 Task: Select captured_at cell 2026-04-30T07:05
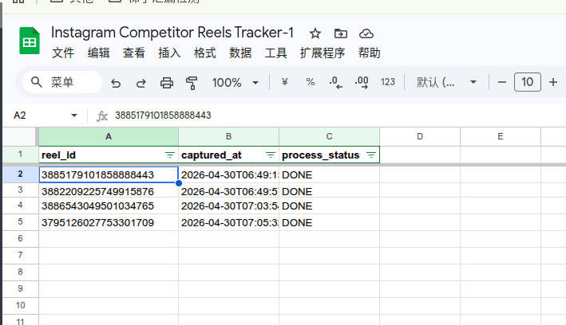[229, 222]
